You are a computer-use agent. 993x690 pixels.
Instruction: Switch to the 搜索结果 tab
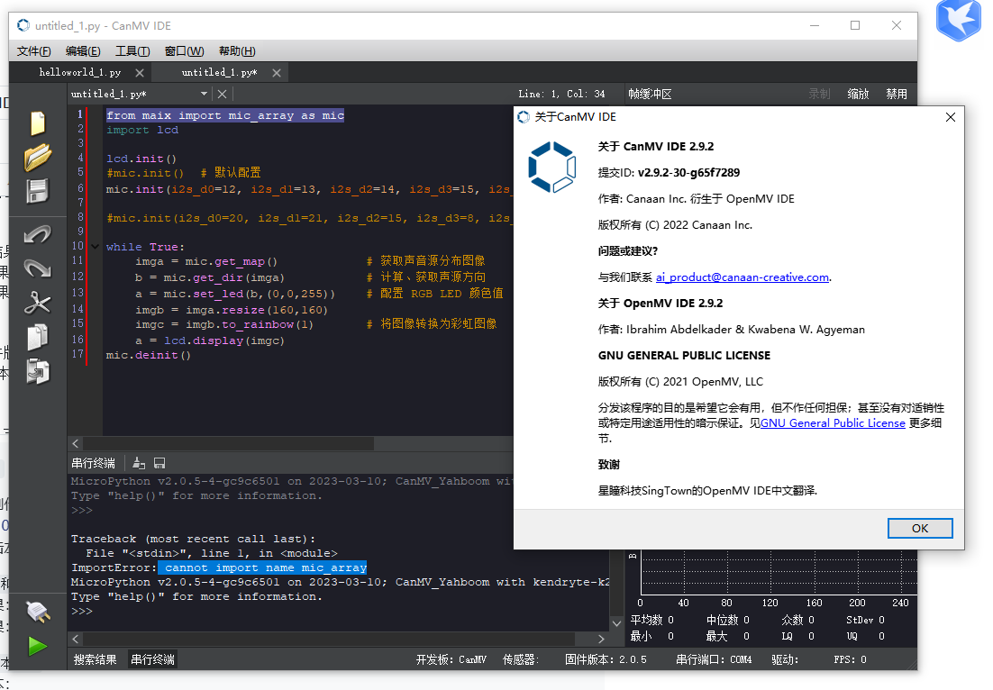point(96,659)
